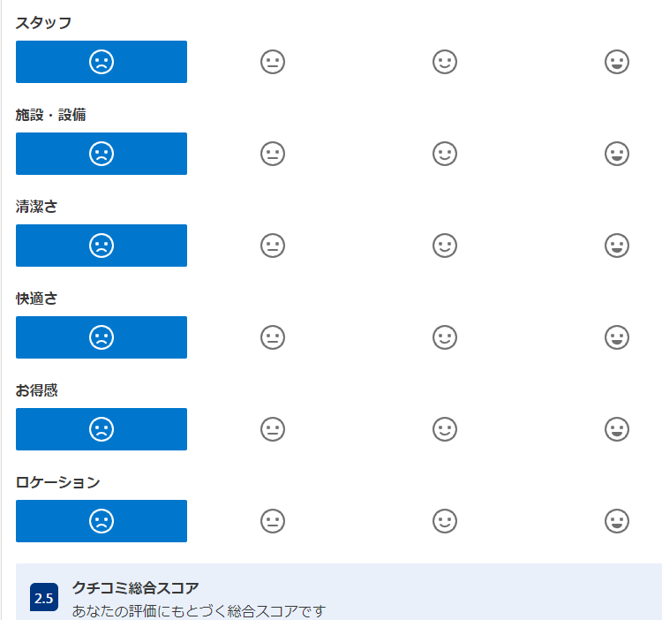This screenshot has height=620, width=662.
Task: Choose the smiling face for 快適さ
Action: click(x=445, y=337)
